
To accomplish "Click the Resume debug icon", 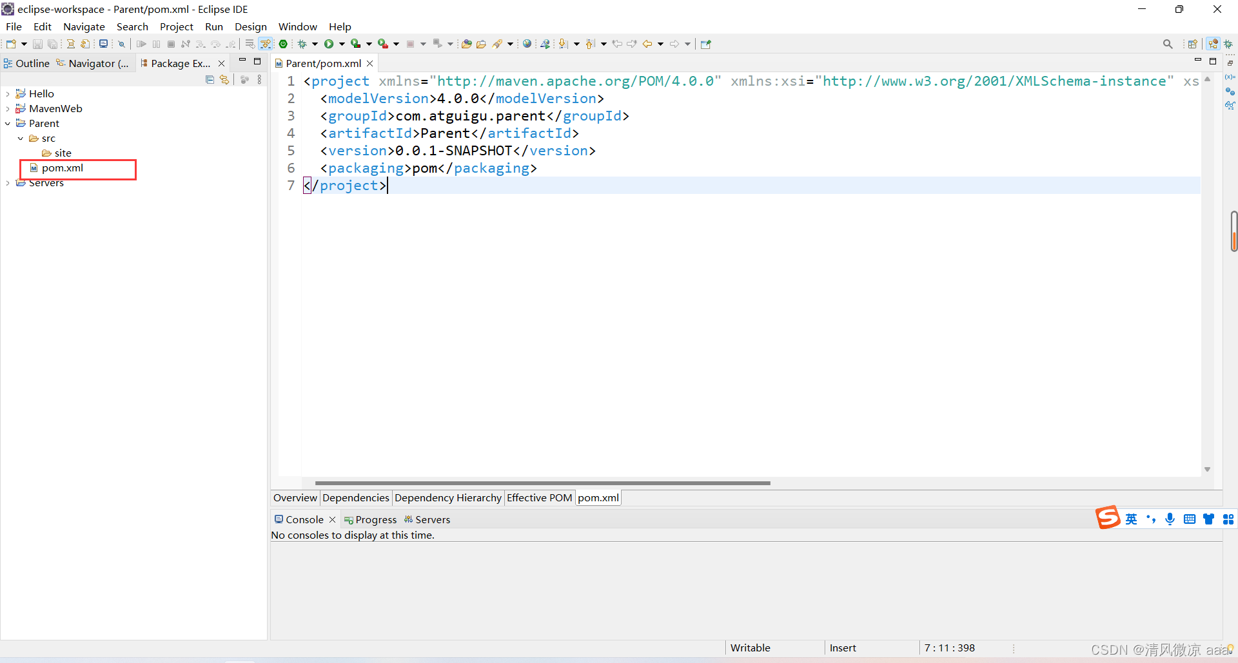I will [x=141, y=44].
